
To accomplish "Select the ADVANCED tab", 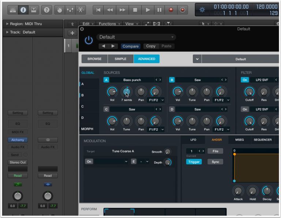I will (147, 59).
